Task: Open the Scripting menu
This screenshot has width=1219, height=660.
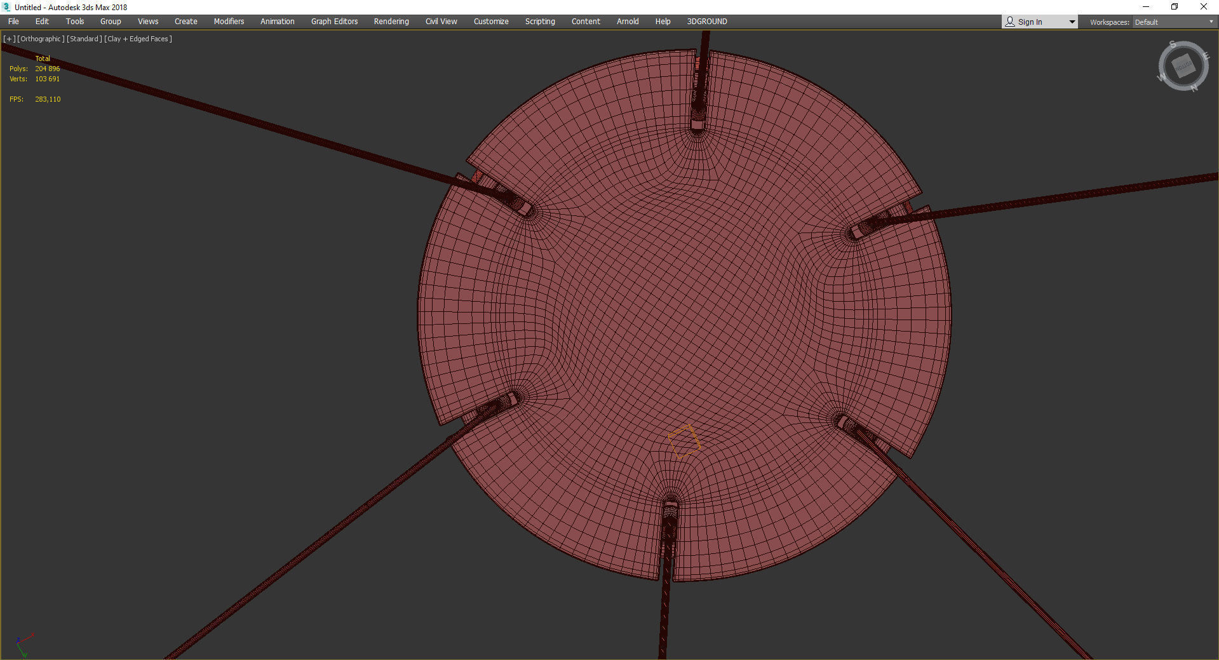Action: [540, 22]
